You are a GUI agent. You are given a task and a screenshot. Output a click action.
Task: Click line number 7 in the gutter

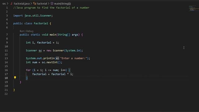click(7, 35)
